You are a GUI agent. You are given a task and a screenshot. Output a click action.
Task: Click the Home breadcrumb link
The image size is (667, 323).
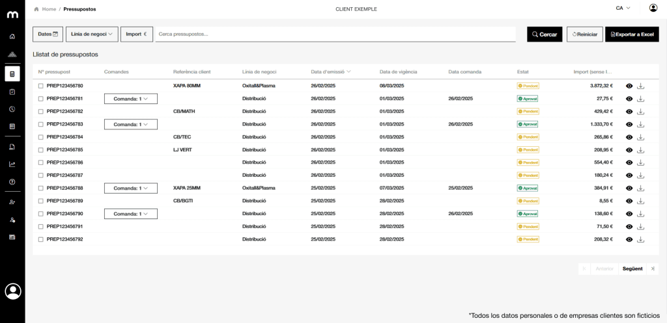(x=49, y=9)
